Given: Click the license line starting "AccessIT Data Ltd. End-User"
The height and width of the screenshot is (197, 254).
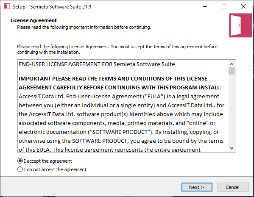Looking at the screenshot, I should pyautogui.click(x=119, y=97).
